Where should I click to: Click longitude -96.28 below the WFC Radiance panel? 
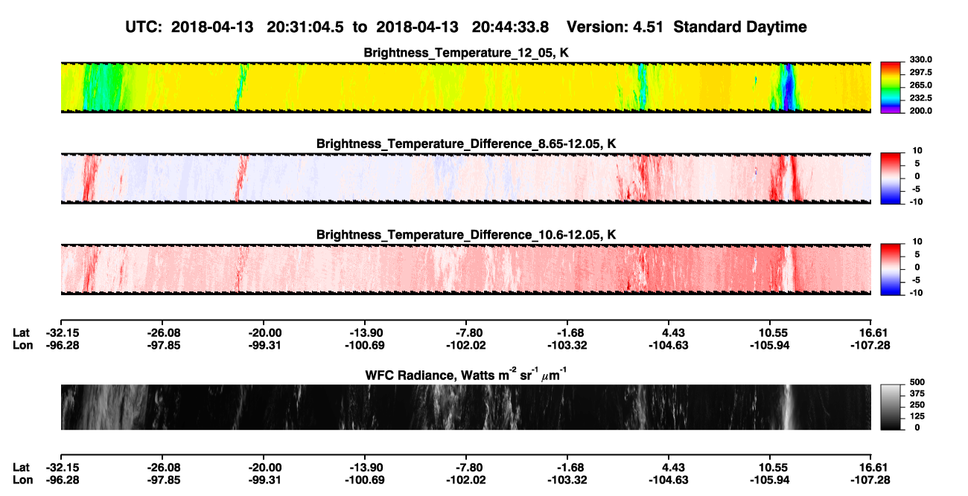pos(63,480)
